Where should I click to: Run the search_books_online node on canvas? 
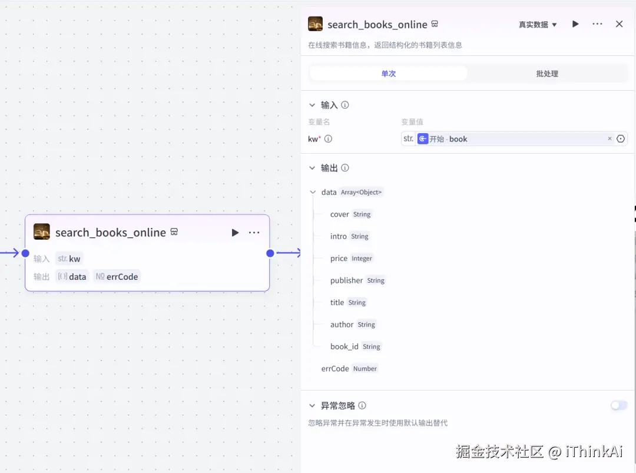click(x=235, y=232)
